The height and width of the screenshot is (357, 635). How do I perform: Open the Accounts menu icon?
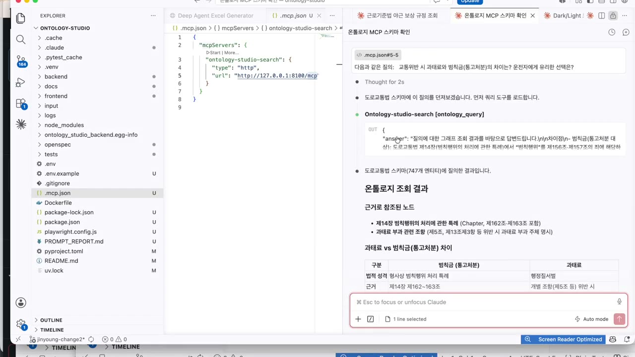point(20,302)
